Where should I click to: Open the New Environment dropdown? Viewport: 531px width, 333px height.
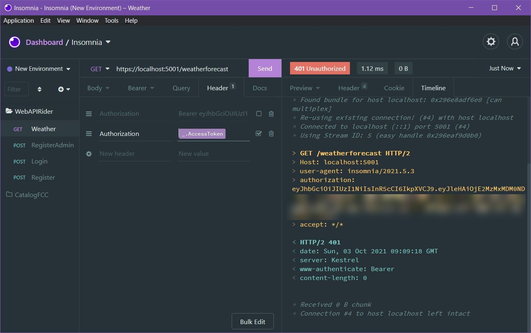(x=38, y=68)
